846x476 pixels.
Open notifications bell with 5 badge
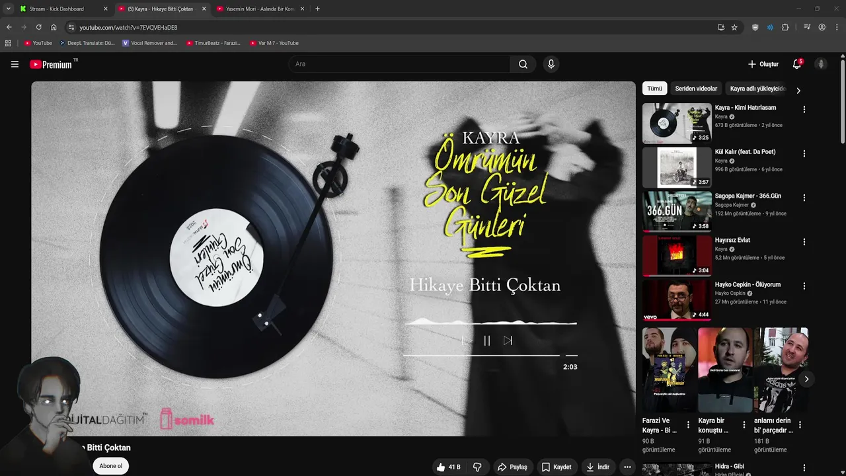[797, 64]
